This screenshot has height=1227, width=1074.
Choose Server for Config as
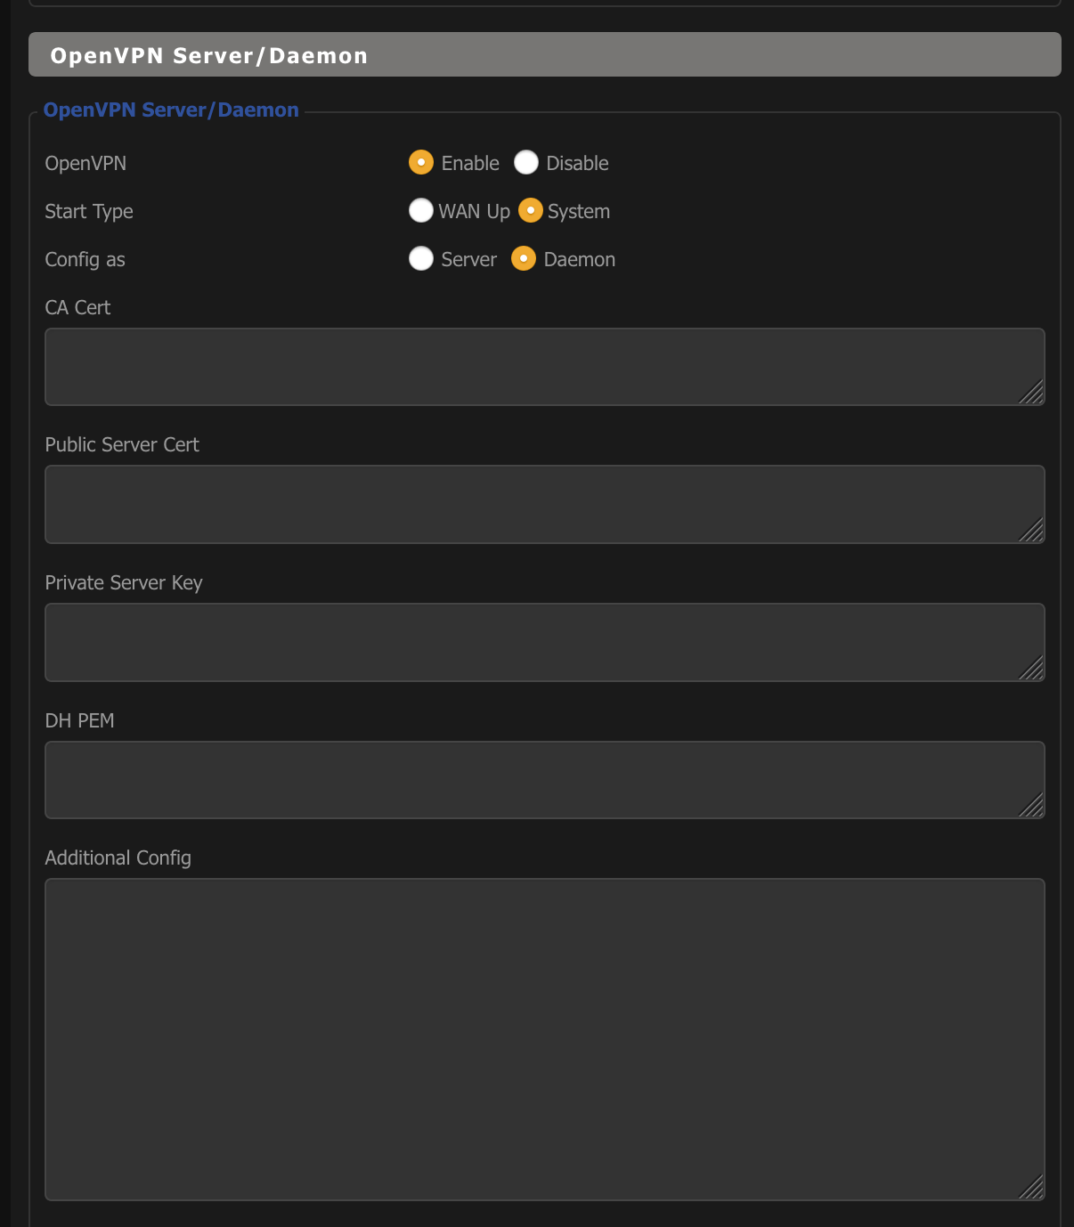click(421, 259)
